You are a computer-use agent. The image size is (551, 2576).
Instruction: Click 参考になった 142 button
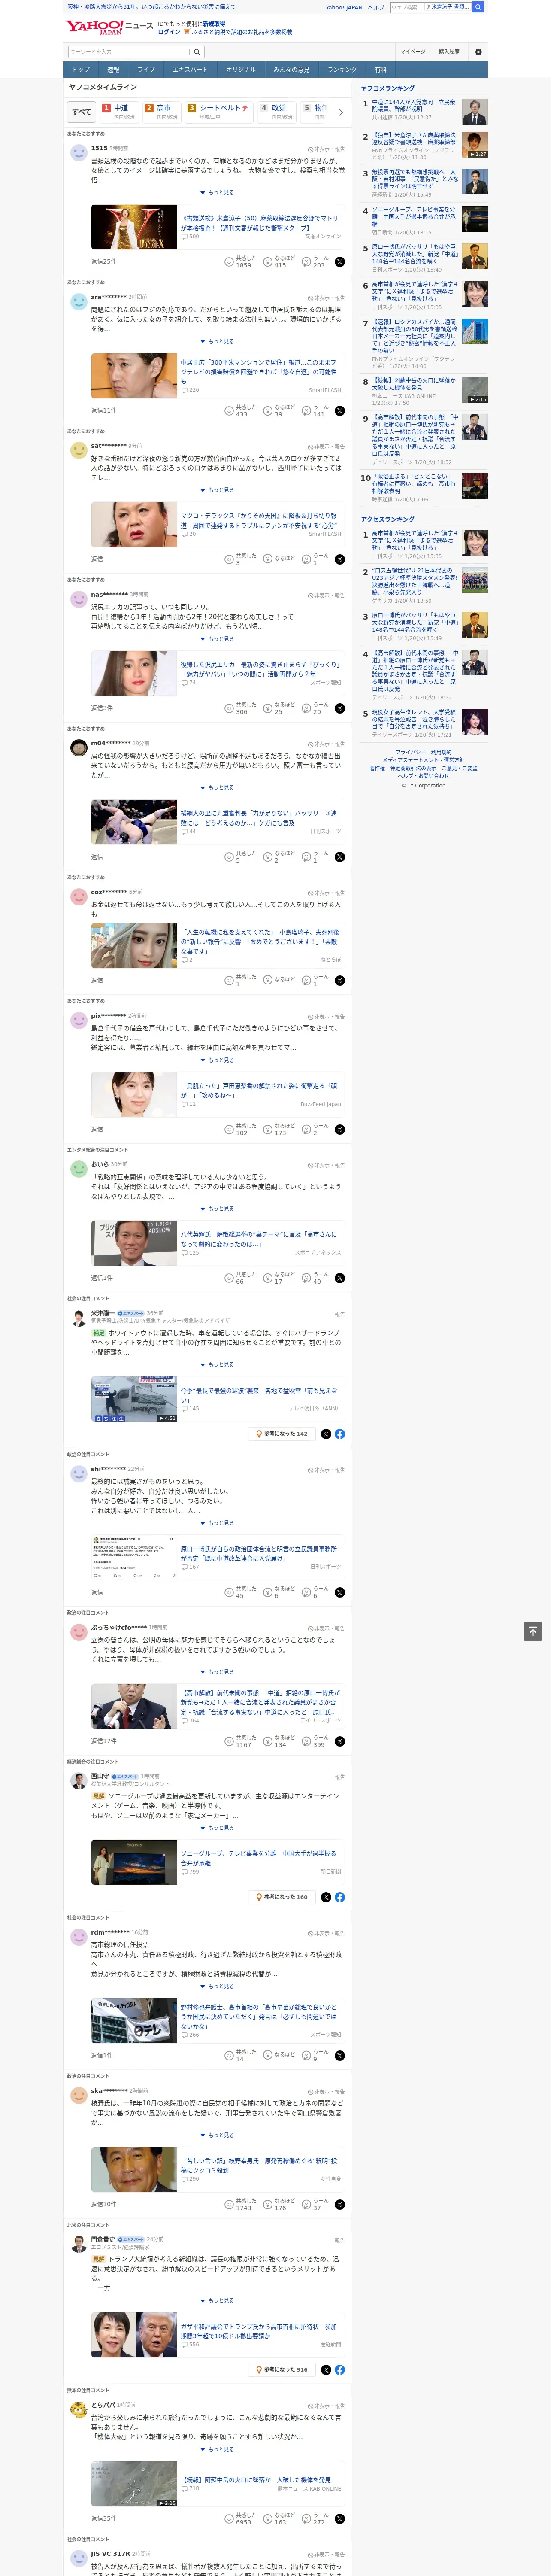283,1434
